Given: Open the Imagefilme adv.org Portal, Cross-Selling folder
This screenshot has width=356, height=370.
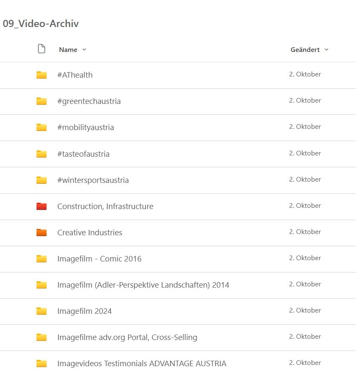Looking at the screenshot, I should (x=127, y=337).
